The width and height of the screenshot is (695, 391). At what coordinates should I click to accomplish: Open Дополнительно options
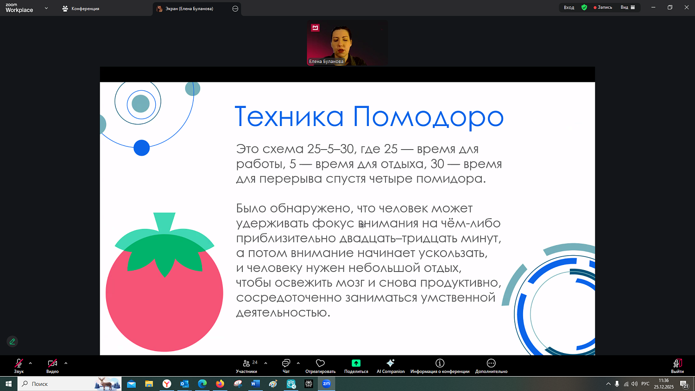tap(491, 366)
